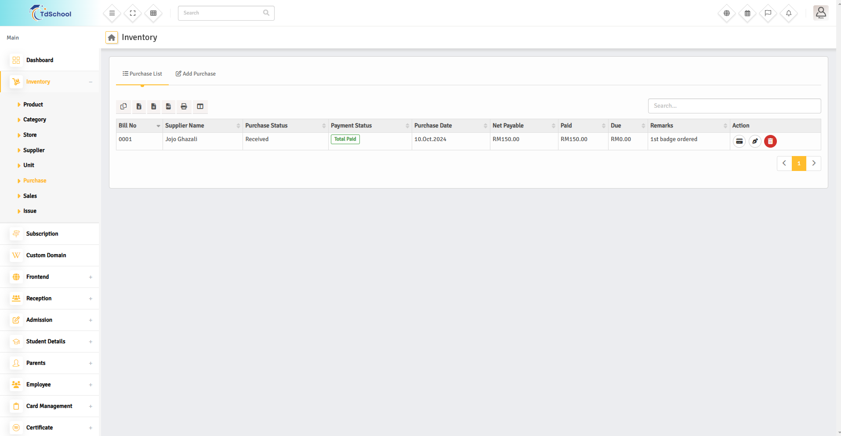Expand the Frontend sidebar menu
The height and width of the screenshot is (436, 841).
click(x=91, y=277)
